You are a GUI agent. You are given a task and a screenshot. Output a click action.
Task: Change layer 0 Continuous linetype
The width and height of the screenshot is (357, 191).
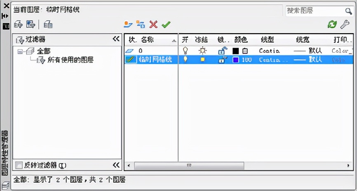pos(269,51)
